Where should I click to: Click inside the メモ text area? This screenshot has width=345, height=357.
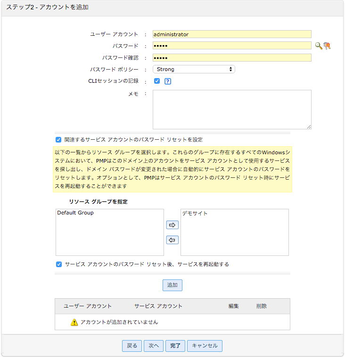232,109
